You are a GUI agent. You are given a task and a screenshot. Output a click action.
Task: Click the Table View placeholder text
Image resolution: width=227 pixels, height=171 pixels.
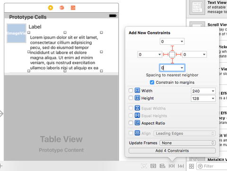pyautogui.click(x=61, y=139)
